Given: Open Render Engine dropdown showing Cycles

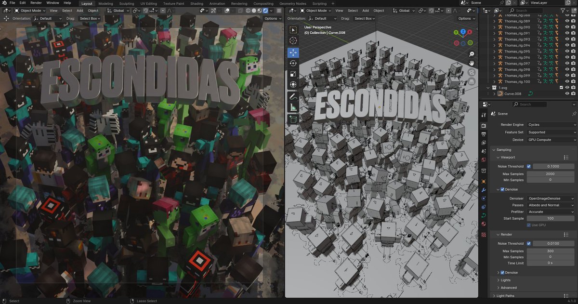Looking at the screenshot, I should coord(552,125).
